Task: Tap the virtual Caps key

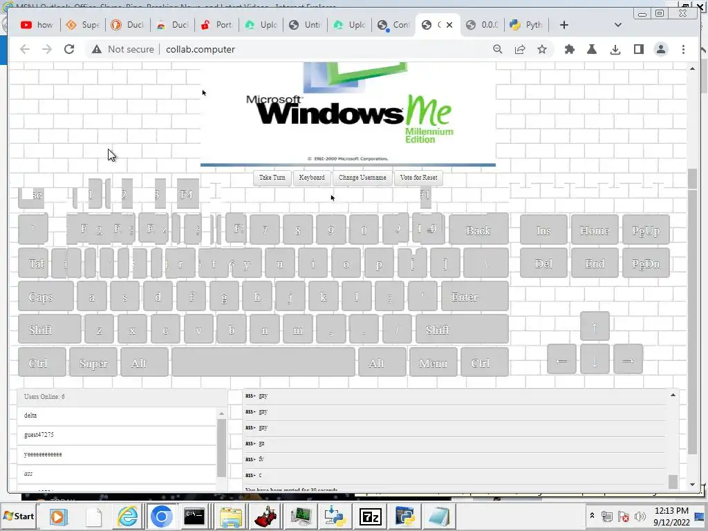Action: click(46, 297)
